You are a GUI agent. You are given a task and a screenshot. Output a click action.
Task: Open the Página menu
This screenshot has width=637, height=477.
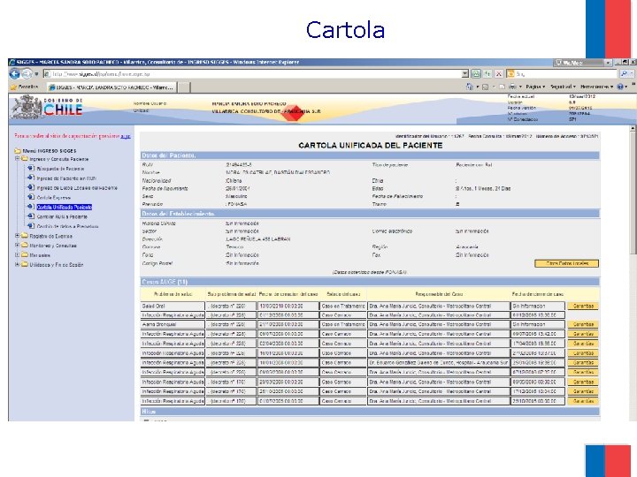tap(535, 87)
